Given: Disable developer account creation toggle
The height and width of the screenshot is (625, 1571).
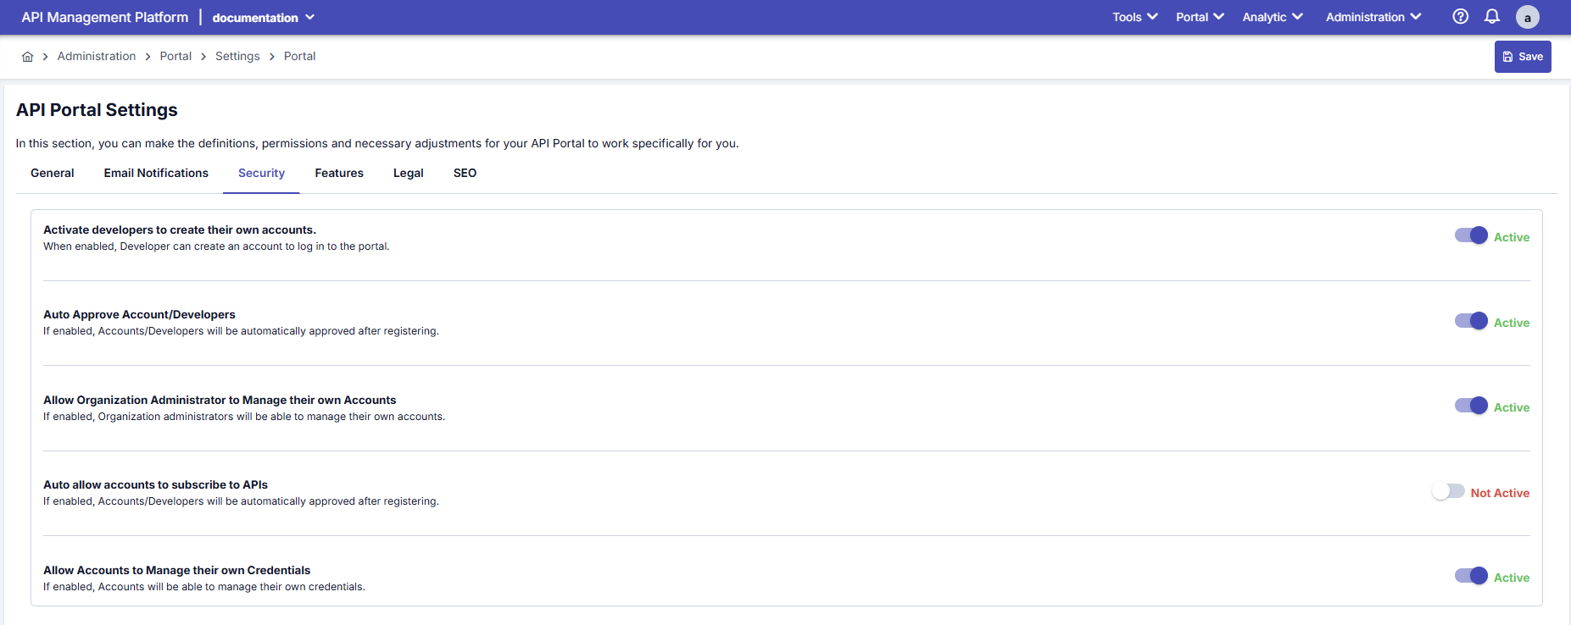Looking at the screenshot, I should click(1471, 235).
